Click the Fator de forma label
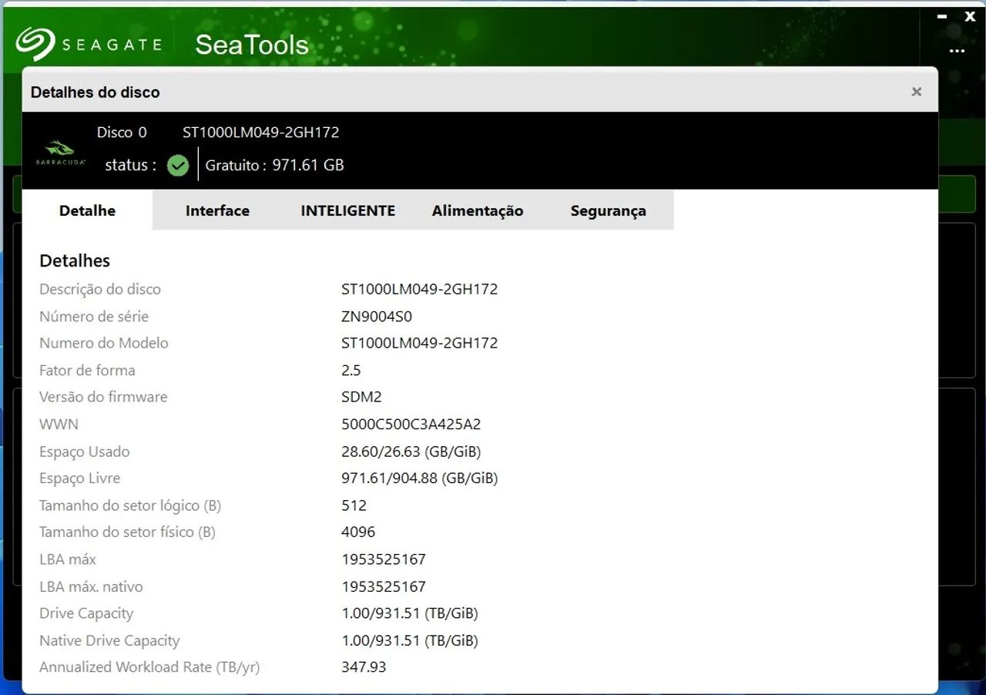The width and height of the screenshot is (986, 695). (87, 371)
